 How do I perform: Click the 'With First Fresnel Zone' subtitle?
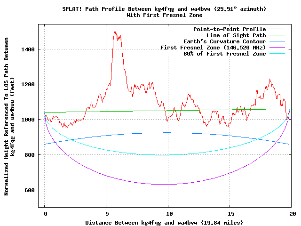pos(150,15)
